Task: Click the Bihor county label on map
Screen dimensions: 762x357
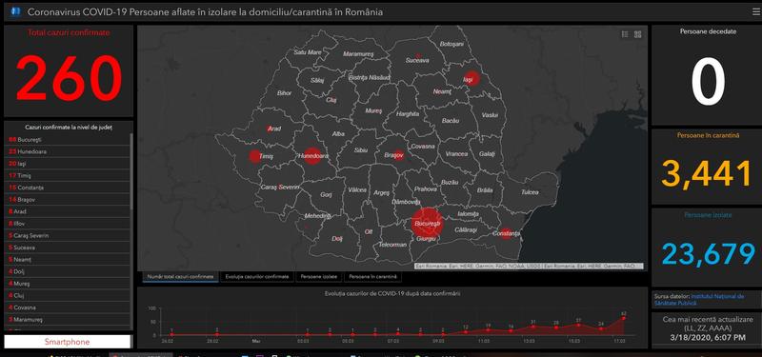Action: point(284,92)
